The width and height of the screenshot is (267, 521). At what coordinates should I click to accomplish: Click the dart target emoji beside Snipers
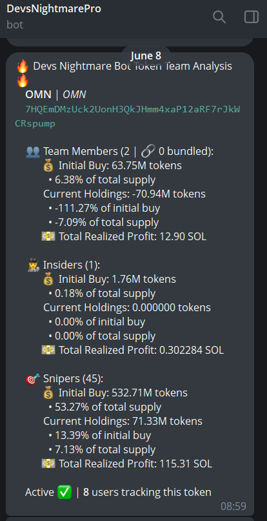point(33,378)
